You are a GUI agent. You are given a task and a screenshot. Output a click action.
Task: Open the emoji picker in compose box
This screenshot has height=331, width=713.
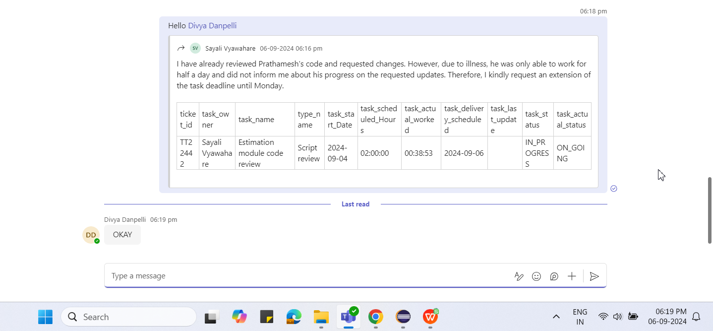(536, 276)
